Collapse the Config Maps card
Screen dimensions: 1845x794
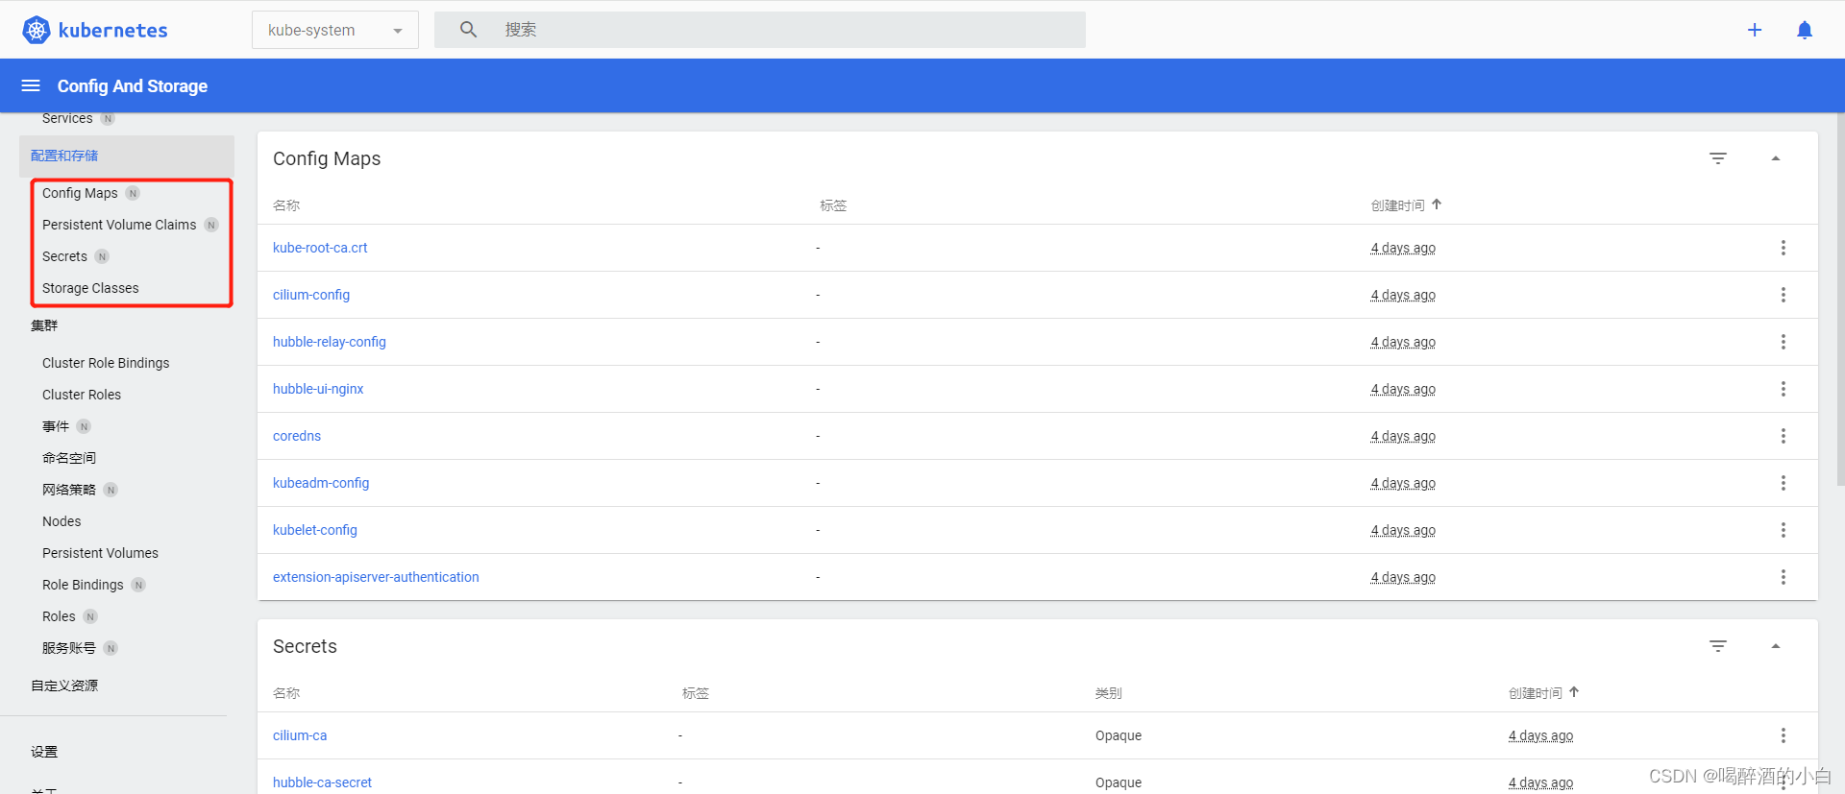click(1776, 158)
